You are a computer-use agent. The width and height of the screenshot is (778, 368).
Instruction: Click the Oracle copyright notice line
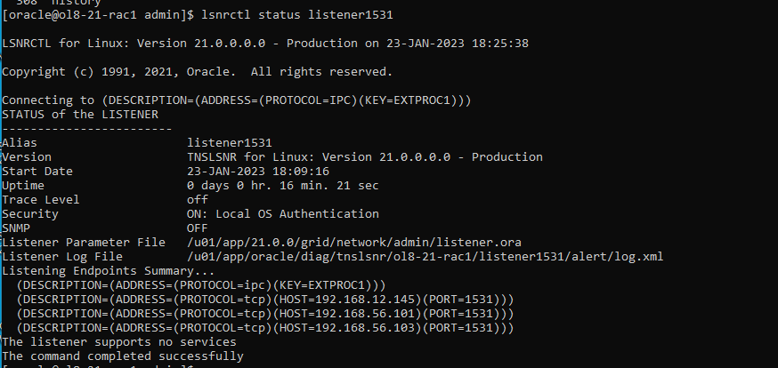click(198, 72)
